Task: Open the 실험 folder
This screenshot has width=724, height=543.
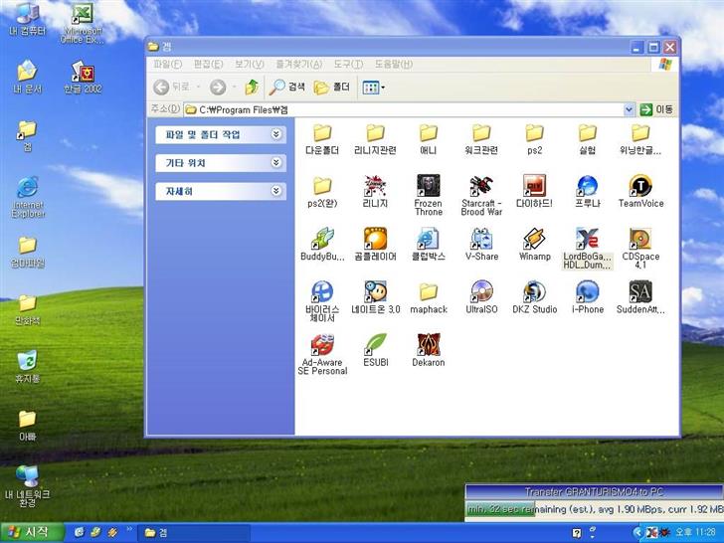Action: (x=588, y=138)
